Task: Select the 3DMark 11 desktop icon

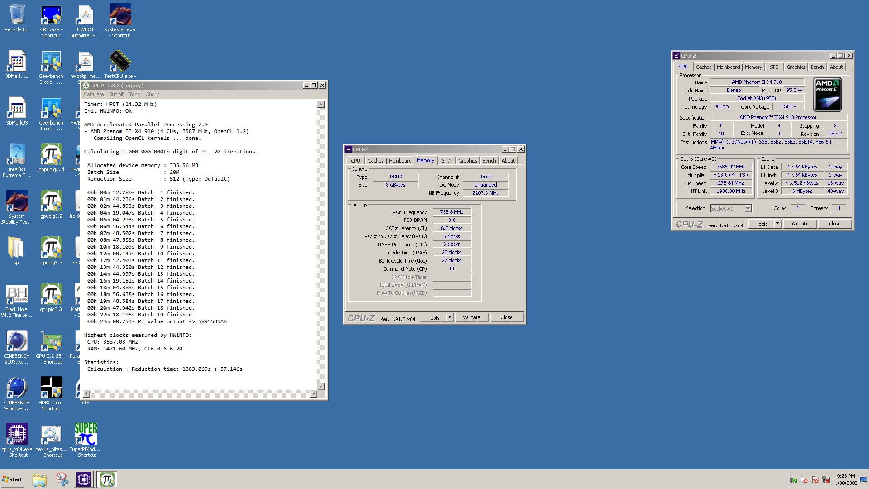Action: (x=17, y=65)
